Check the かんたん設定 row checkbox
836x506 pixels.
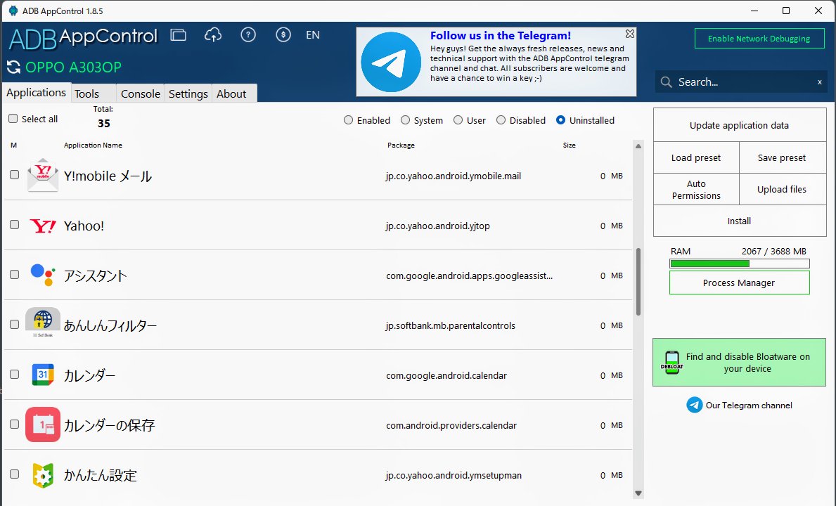pos(14,474)
